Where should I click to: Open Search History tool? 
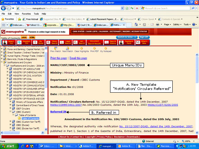[110, 43]
